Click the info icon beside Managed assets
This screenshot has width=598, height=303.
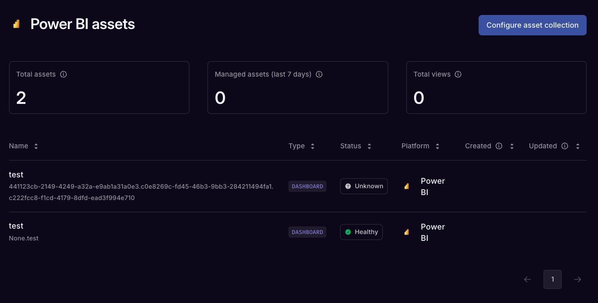click(319, 74)
